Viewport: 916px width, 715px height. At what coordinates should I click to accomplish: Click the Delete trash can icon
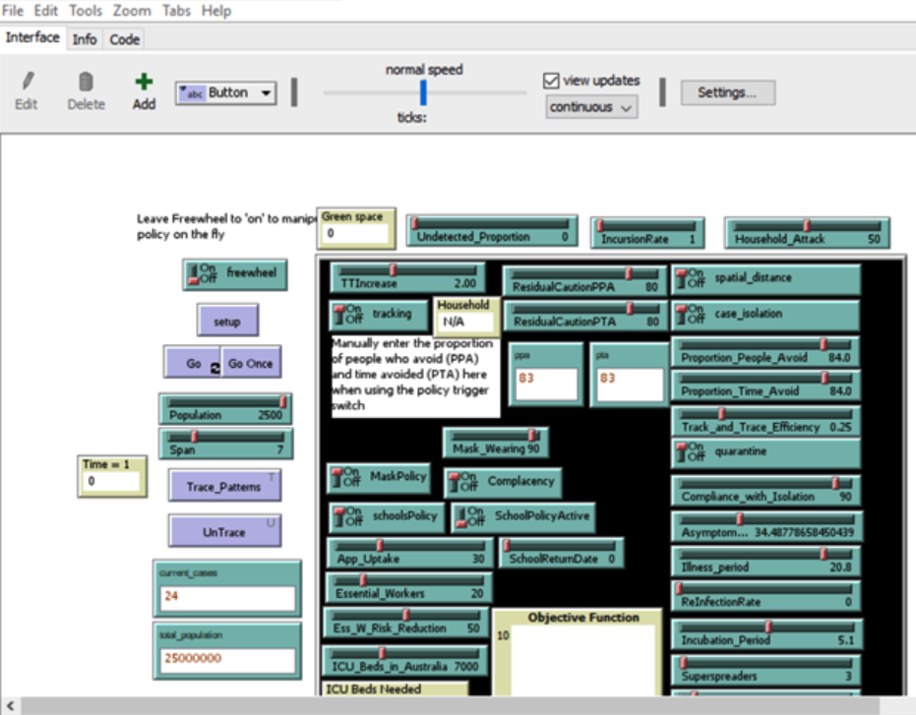(86, 83)
